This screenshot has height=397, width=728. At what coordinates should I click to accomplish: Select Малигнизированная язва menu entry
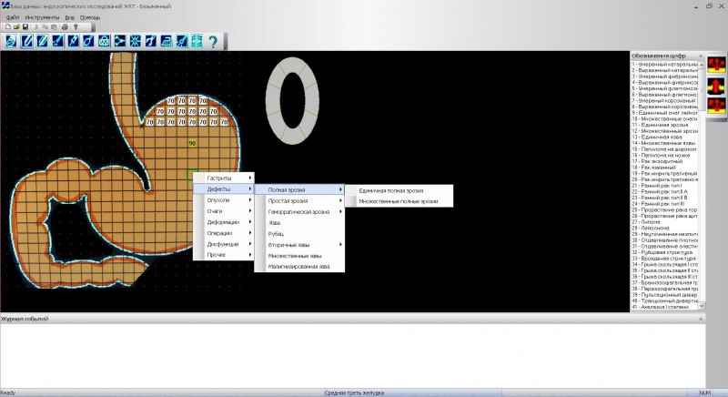click(x=299, y=267)
